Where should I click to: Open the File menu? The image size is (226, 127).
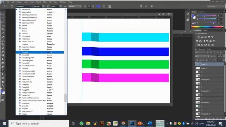click(x=8, y=2)
